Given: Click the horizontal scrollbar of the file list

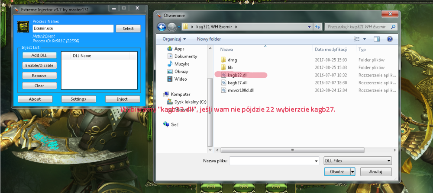Looking at the screenshot, I should (x=291, y=150).
